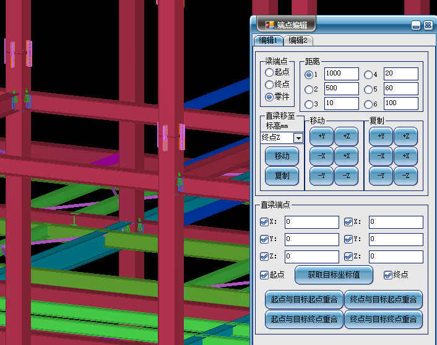
Task: Choose distance option 3 radio button
Action: click(x=309, y=104)
